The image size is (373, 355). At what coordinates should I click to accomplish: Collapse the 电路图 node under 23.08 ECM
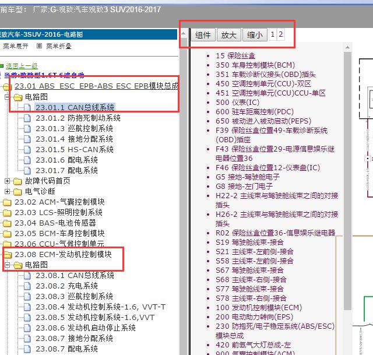(7, 265)
